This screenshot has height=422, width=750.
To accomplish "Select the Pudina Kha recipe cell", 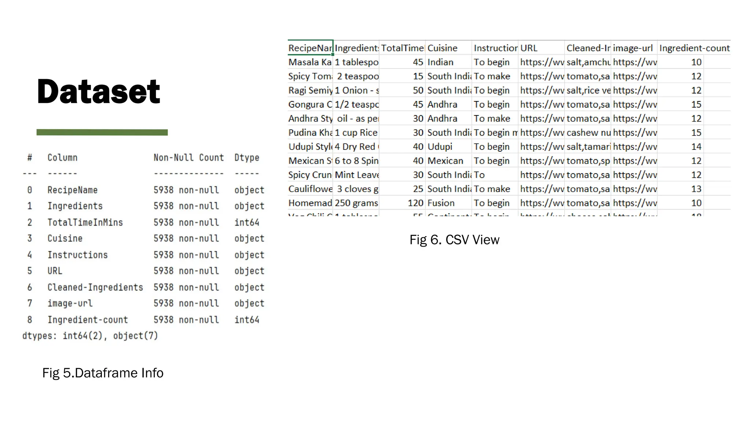I will (x=310, y=133).
